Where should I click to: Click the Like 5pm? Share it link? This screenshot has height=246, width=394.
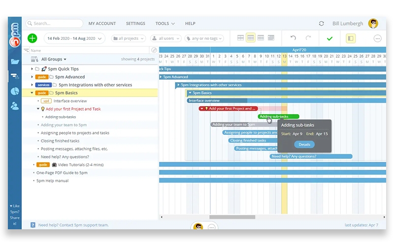point(15,215)
